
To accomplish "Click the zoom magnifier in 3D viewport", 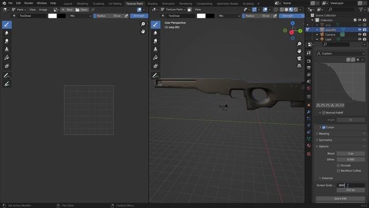I will [x=299, y=44].
